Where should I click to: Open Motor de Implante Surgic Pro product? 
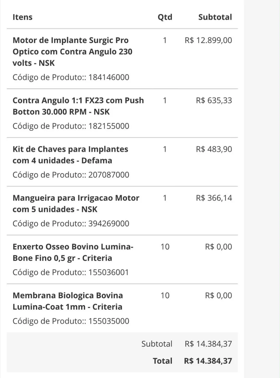click(x=73, y=52)
